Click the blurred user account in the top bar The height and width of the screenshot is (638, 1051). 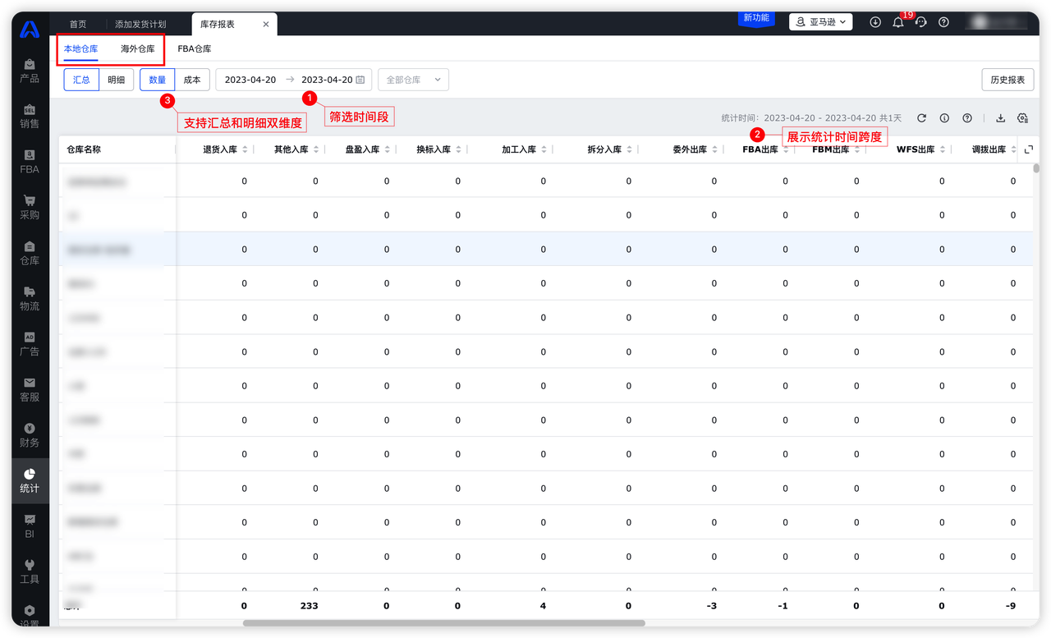(x=996, y=22)
